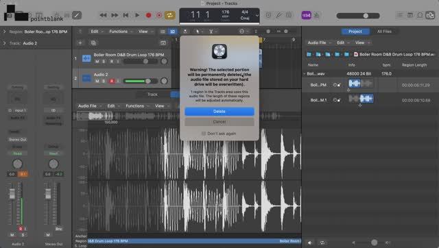Click the global tracks button in track header
The width and height of the screenshot is (439, 248).
pos(163,42)
